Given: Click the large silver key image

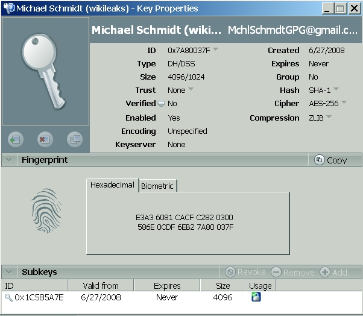Looking at the screenshot, I should coord(44,71).
